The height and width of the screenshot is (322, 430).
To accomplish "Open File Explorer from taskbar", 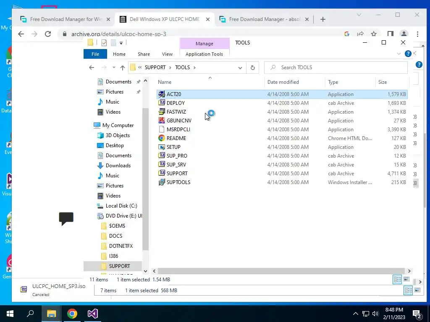I will [51, 314].
